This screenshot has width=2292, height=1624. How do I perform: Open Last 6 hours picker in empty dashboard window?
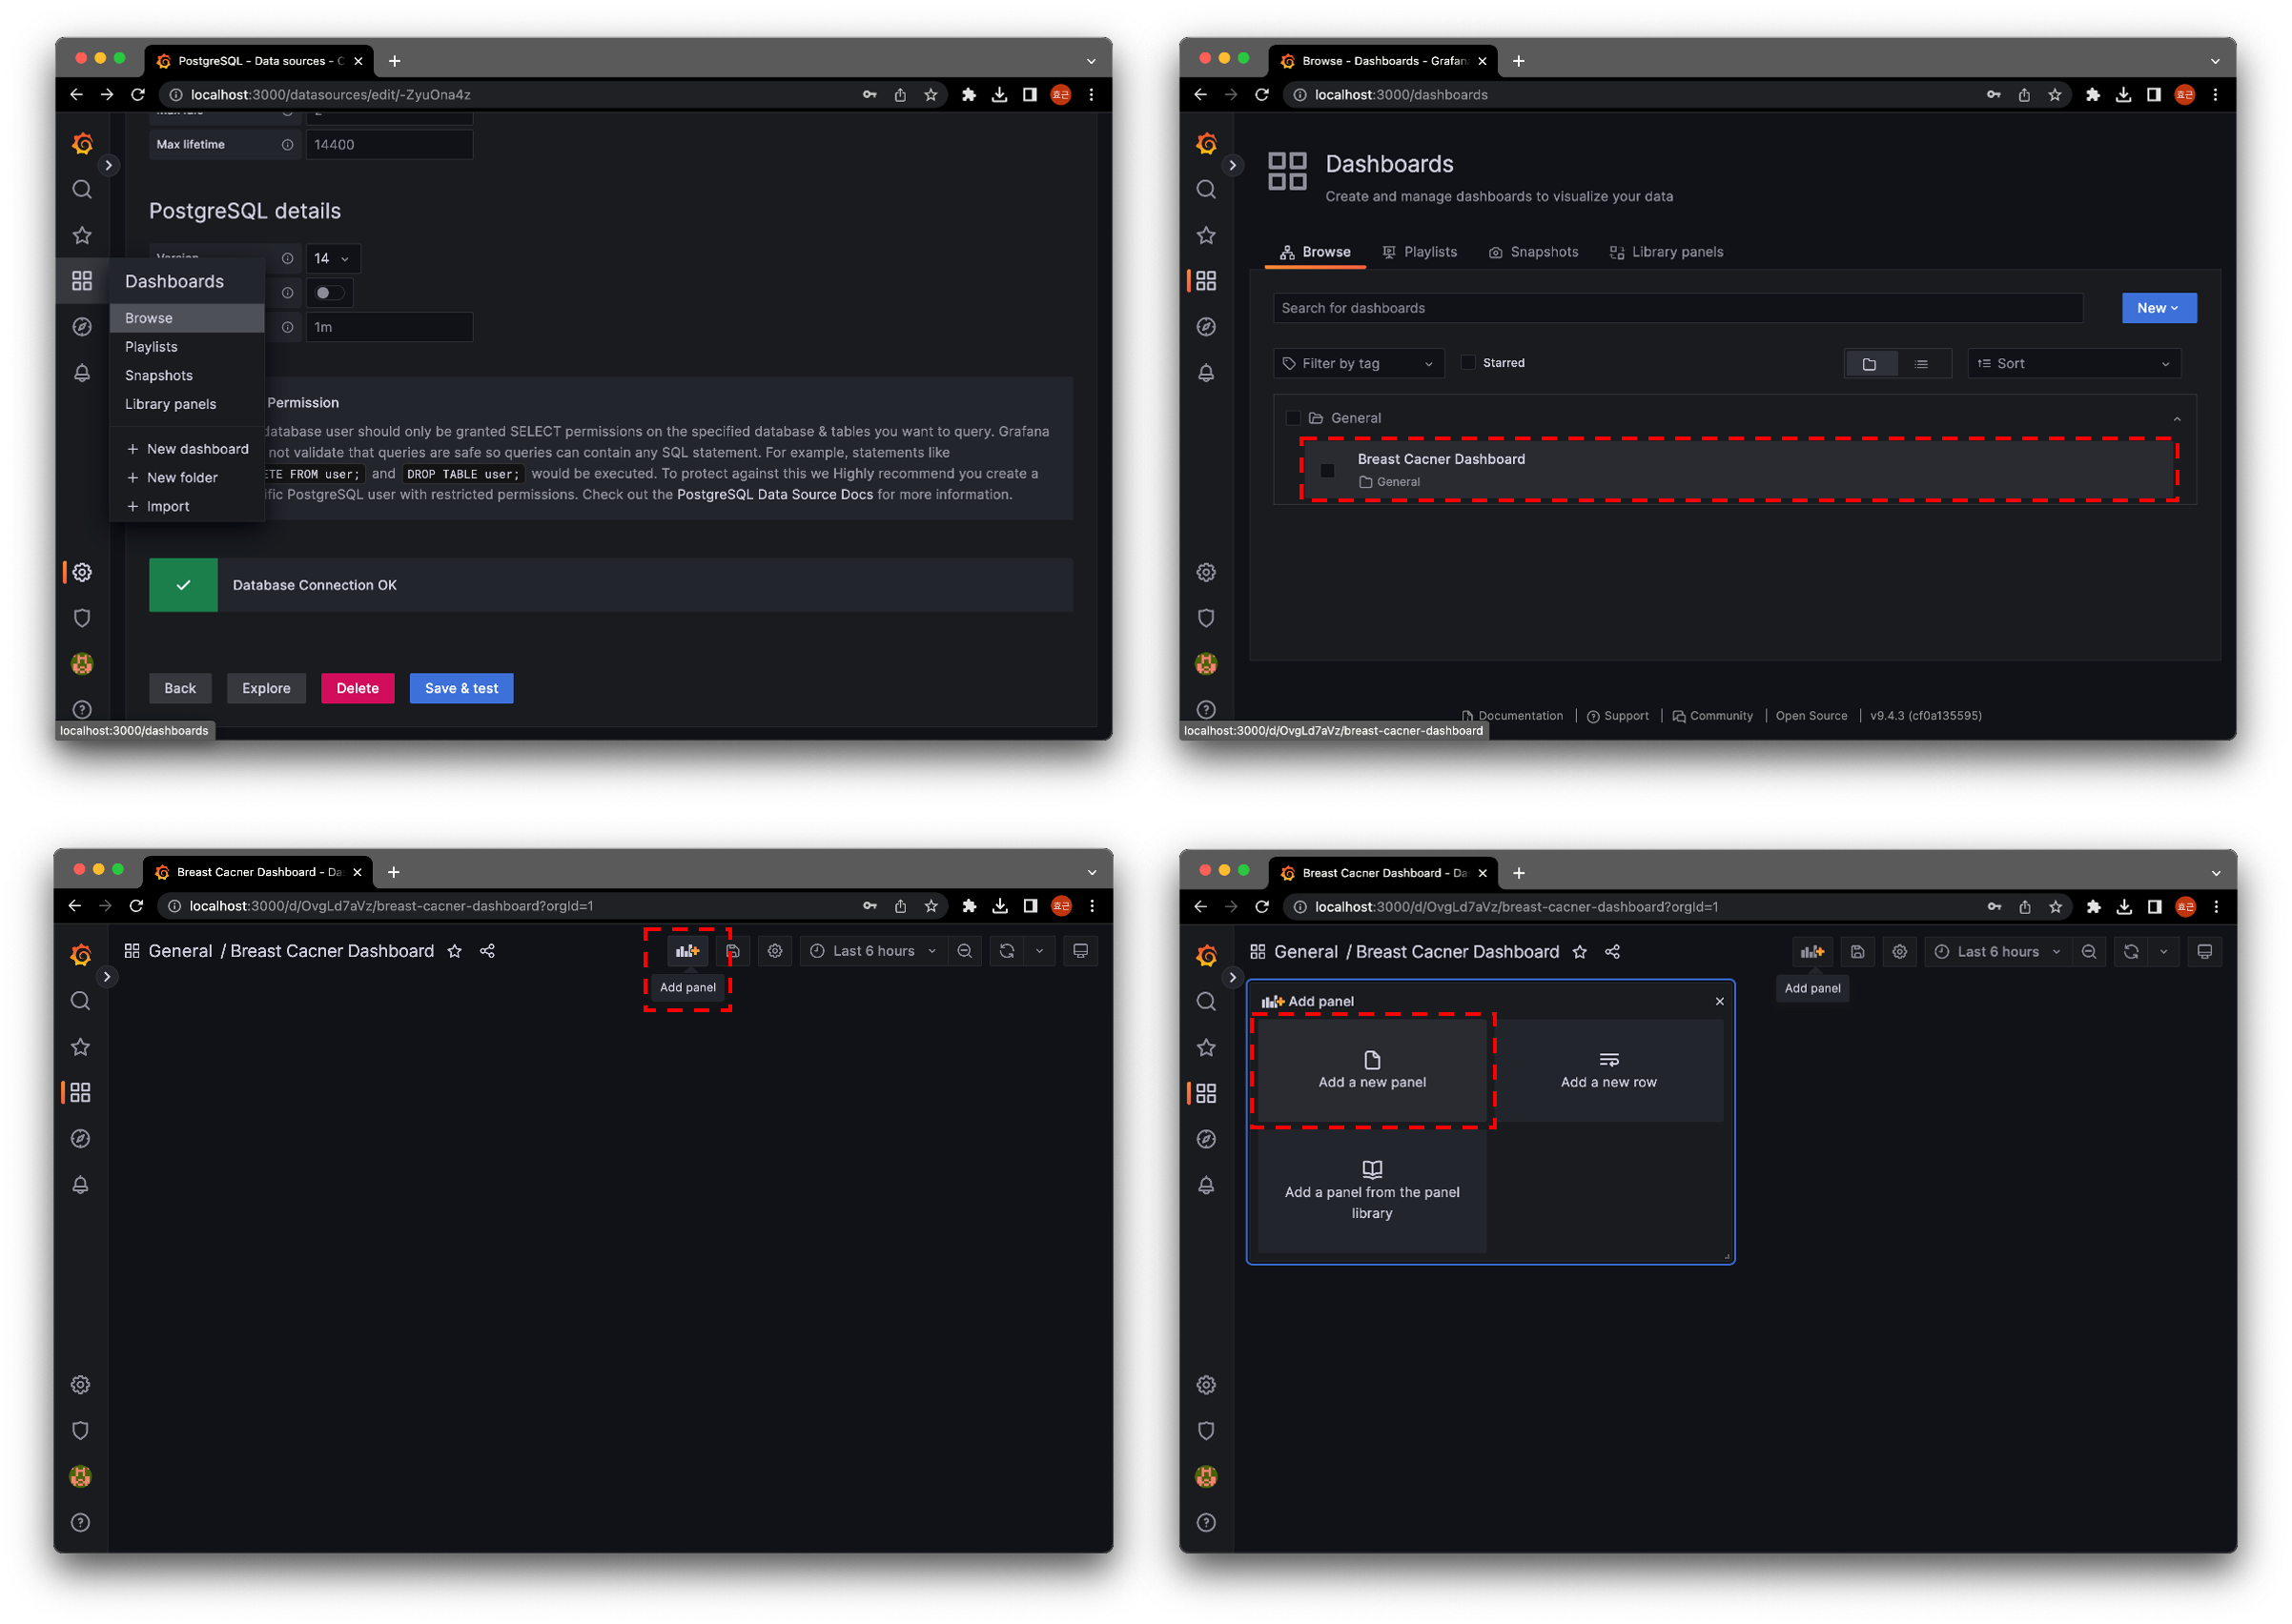pos(872,951)
